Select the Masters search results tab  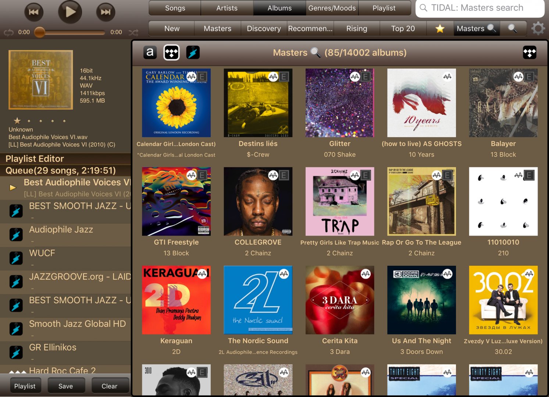pyautogui.click(x=476, y=28)
